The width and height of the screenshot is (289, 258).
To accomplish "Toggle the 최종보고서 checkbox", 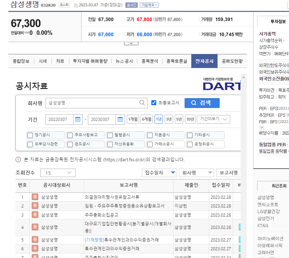I will (x=154, y=103).
